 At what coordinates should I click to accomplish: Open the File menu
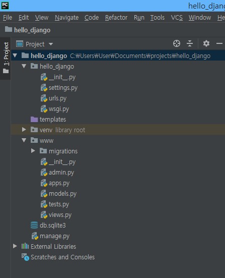(x=8, y=18)
